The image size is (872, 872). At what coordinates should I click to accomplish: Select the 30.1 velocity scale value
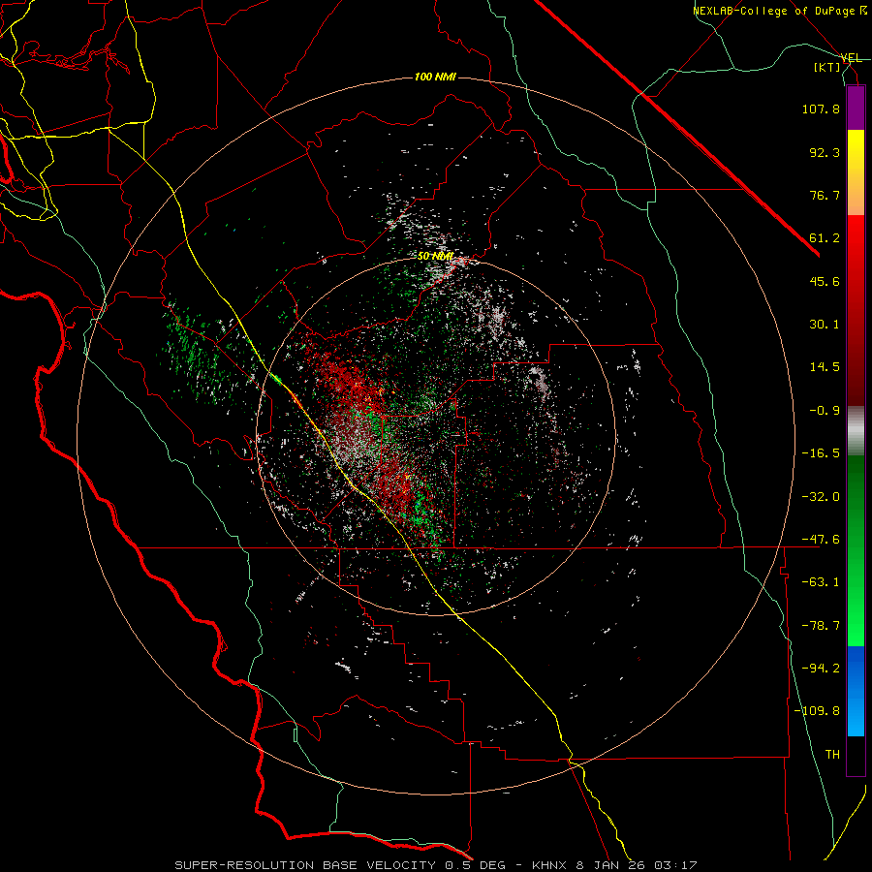coord(825,325)
